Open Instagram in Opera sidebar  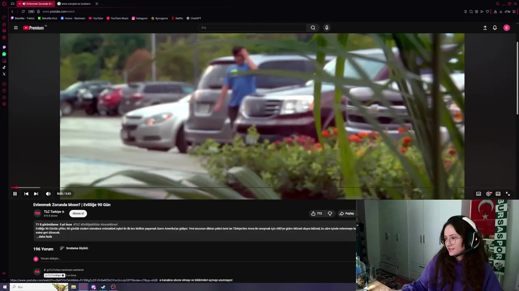click(4, 61)
